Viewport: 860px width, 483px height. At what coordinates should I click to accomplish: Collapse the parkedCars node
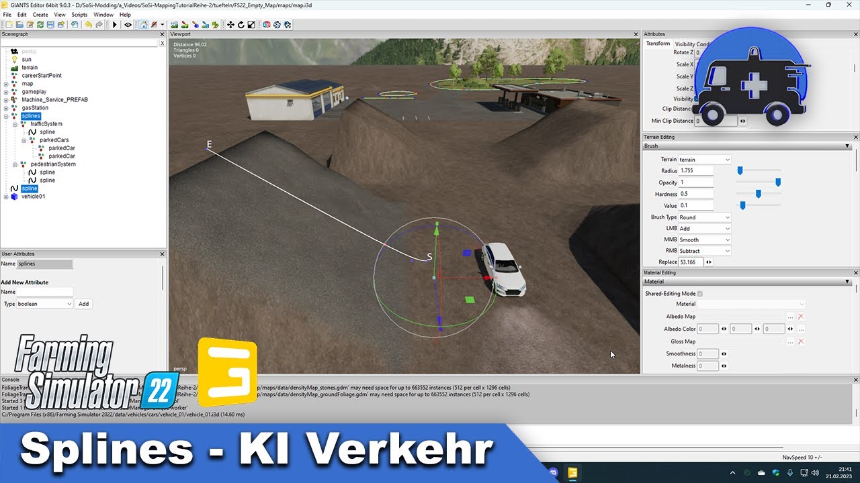click(24, 140)
